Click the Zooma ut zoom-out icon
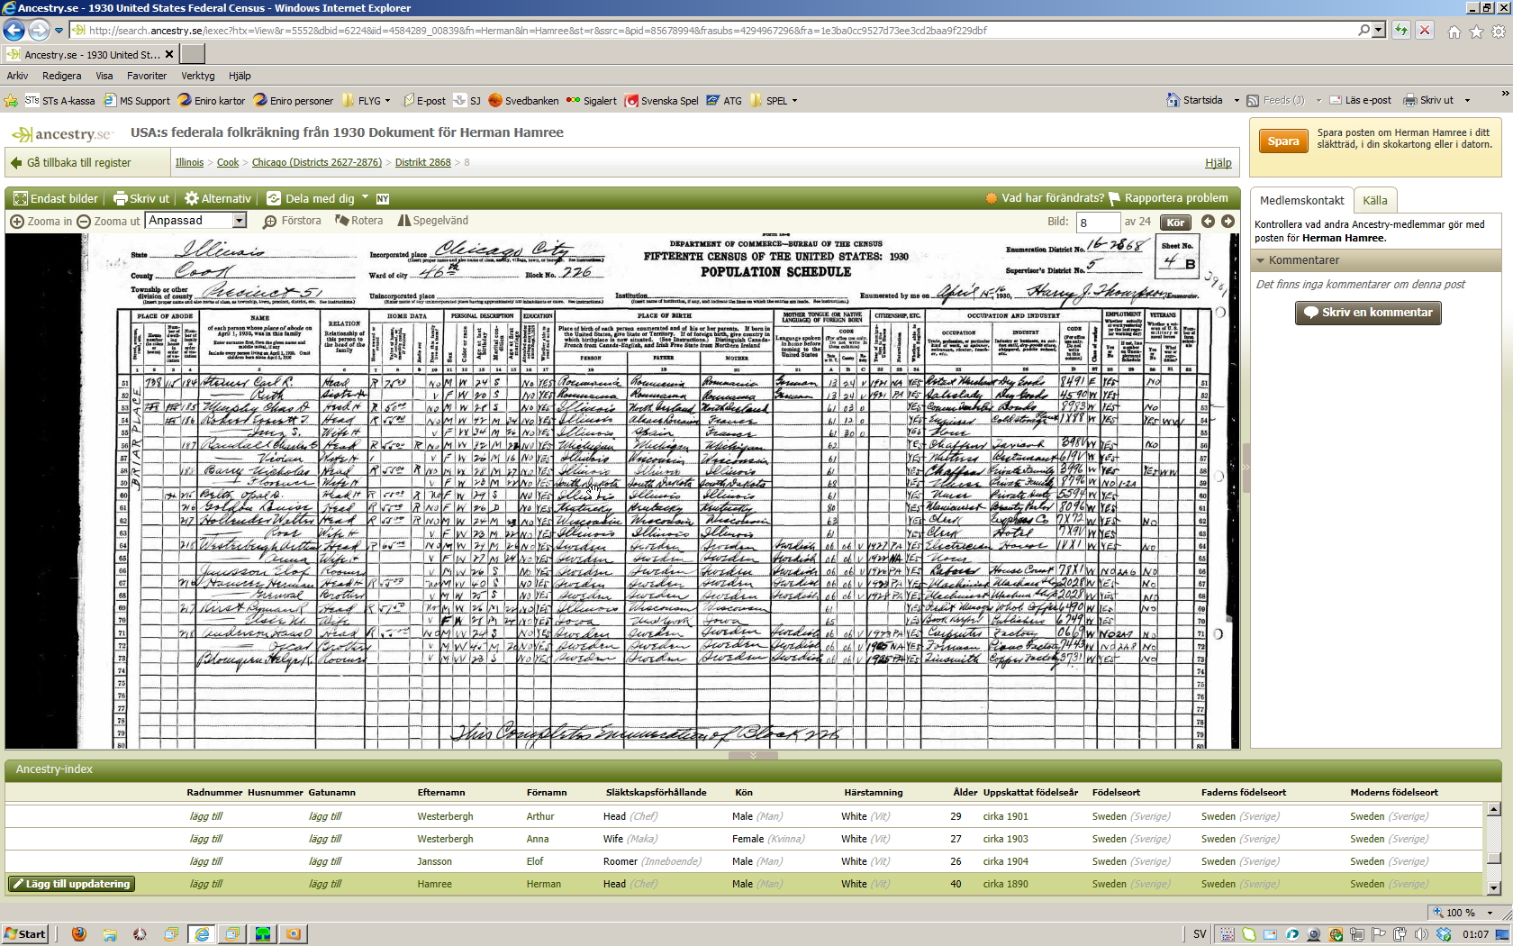The width and height of the screenshot is (1513, 946). 84,222
